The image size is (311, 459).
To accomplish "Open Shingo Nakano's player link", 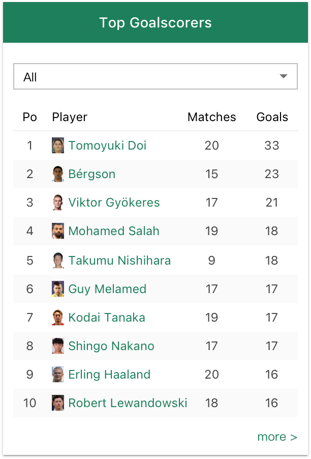I will 111,346.
